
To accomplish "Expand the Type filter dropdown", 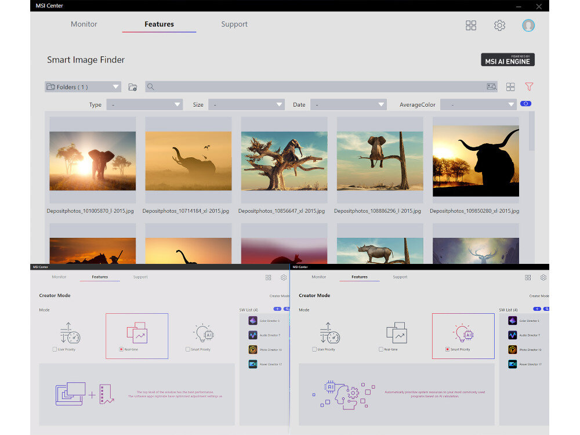I will coord(144,105).
